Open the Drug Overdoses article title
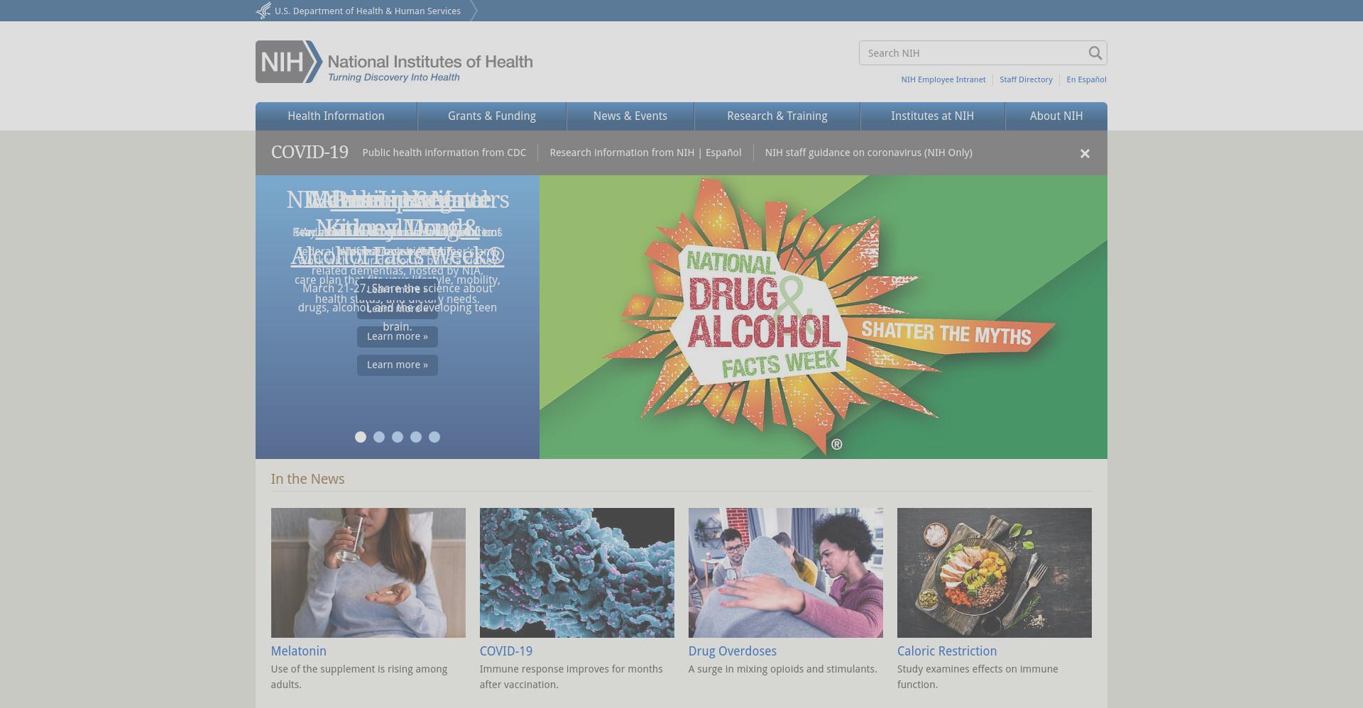The height and width of the screenshot is (708, 1363). pos(733,651)
